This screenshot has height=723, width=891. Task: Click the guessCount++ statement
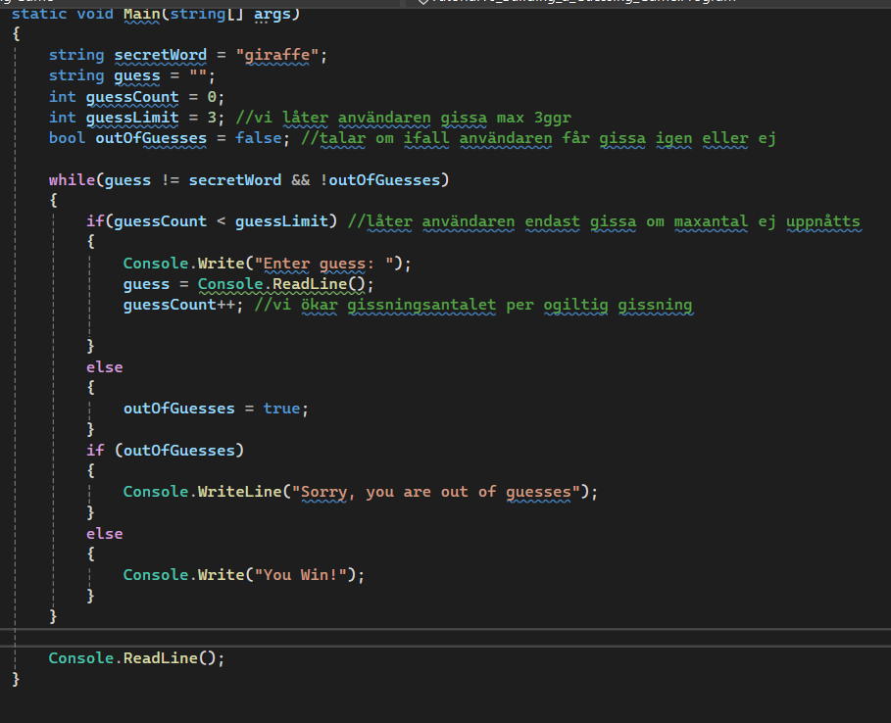178,305
